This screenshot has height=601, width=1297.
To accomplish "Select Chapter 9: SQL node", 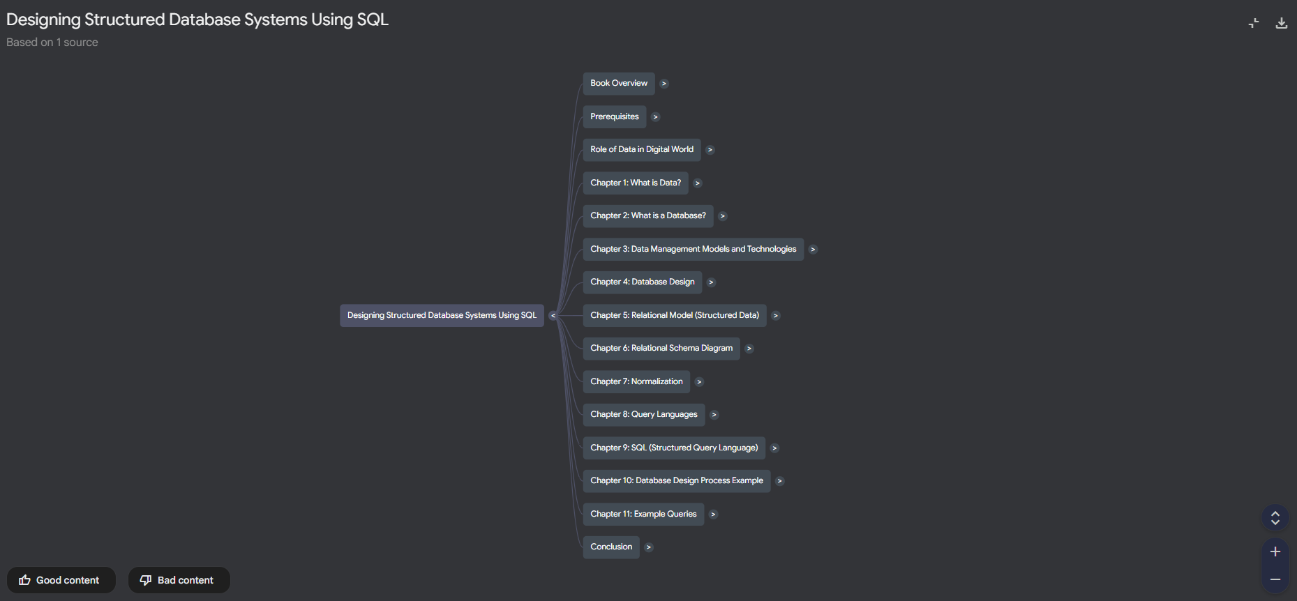I will [674, 448].
